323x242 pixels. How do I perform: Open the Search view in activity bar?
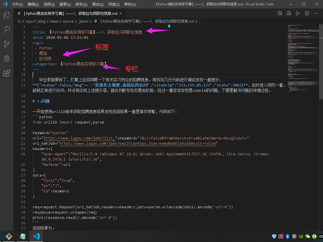[7, 30]
